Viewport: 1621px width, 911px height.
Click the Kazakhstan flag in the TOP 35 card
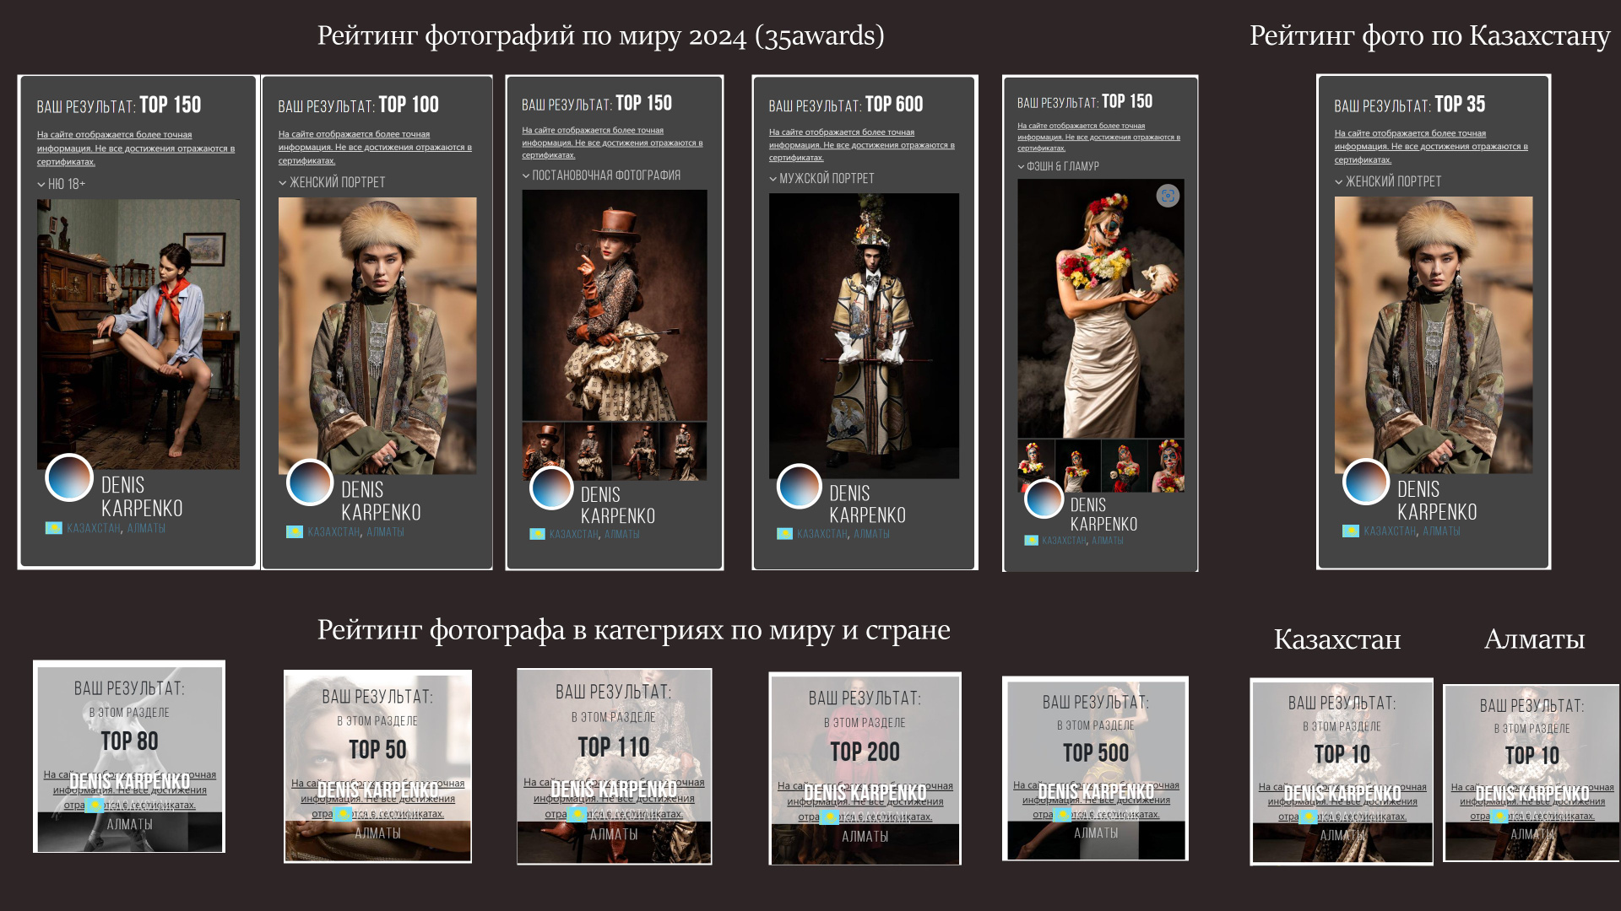click(x=1350, y=531)
